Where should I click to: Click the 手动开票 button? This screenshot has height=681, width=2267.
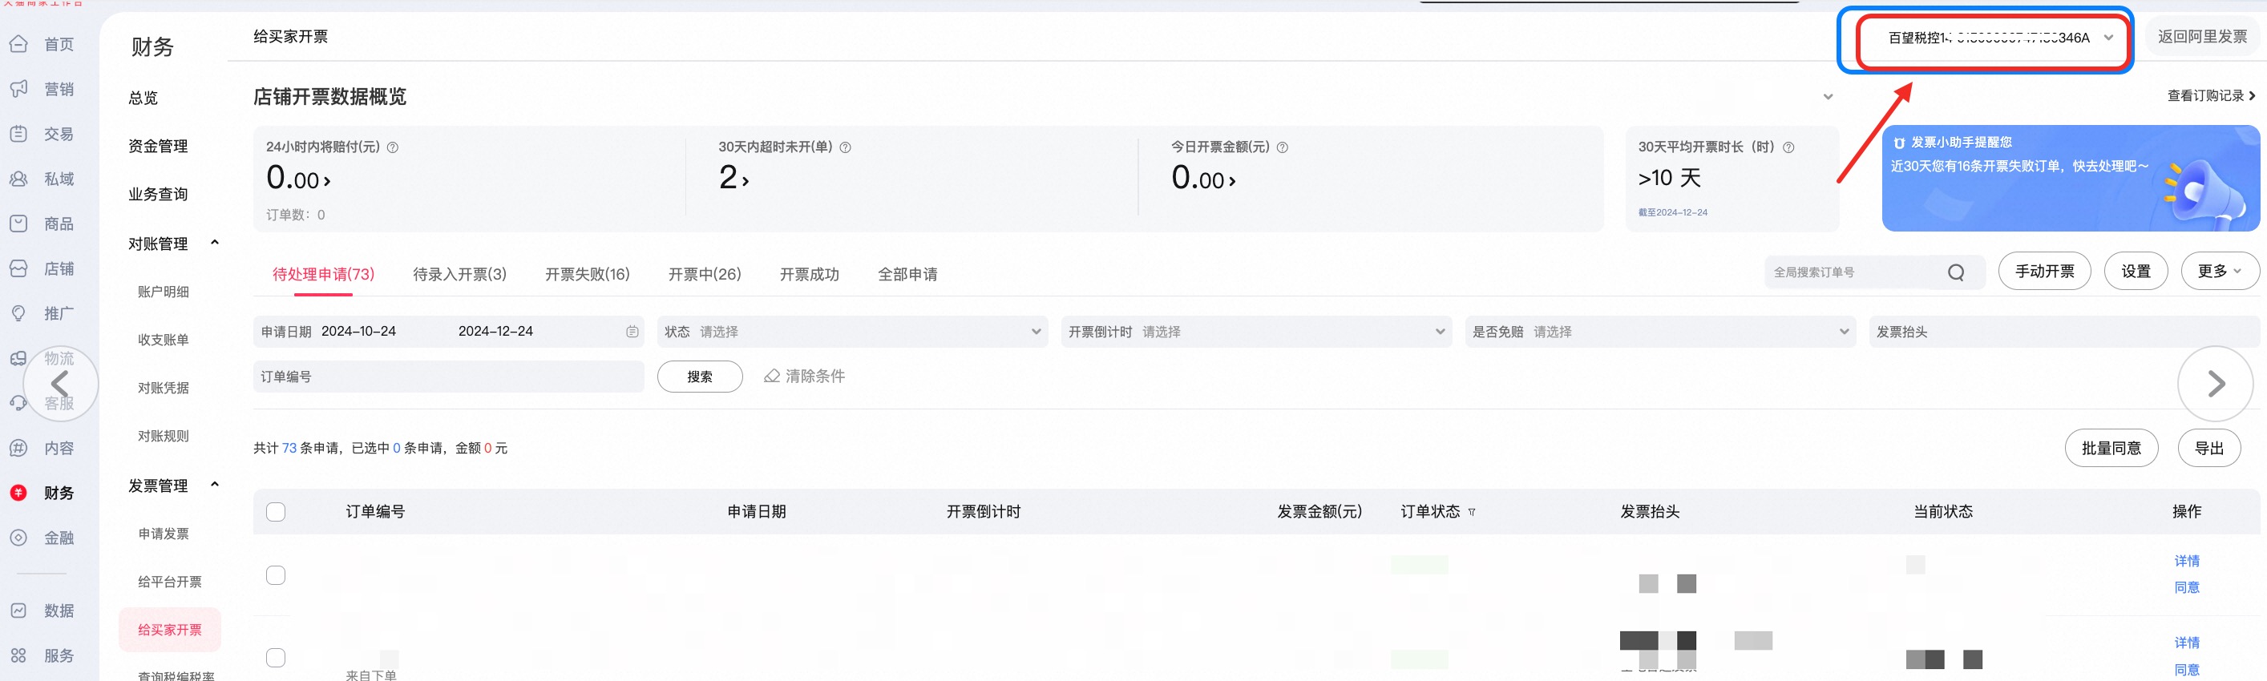2045,271
